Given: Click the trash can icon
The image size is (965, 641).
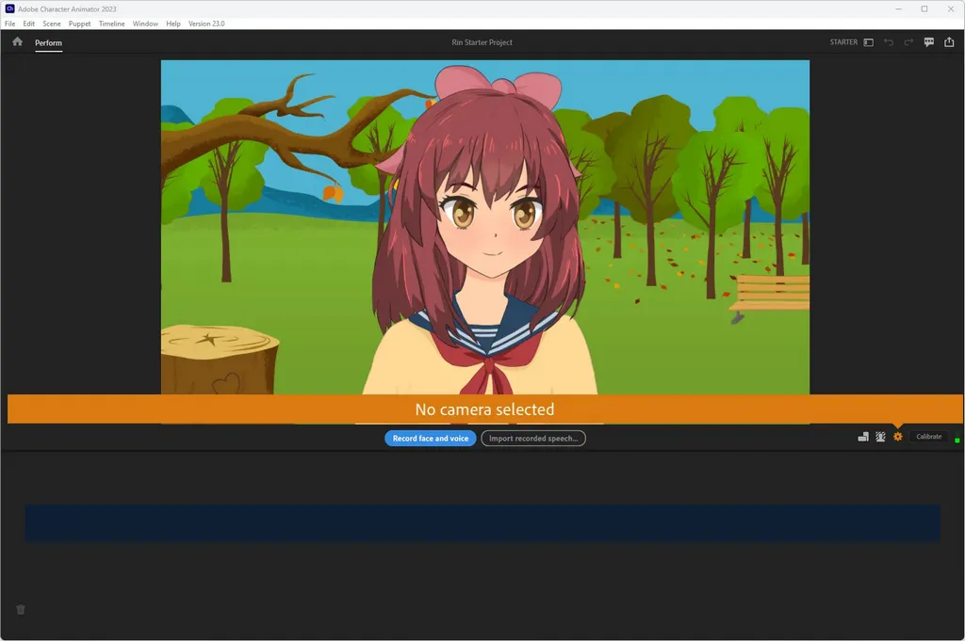Looking at the screenshot, I should tap(21, 609).
